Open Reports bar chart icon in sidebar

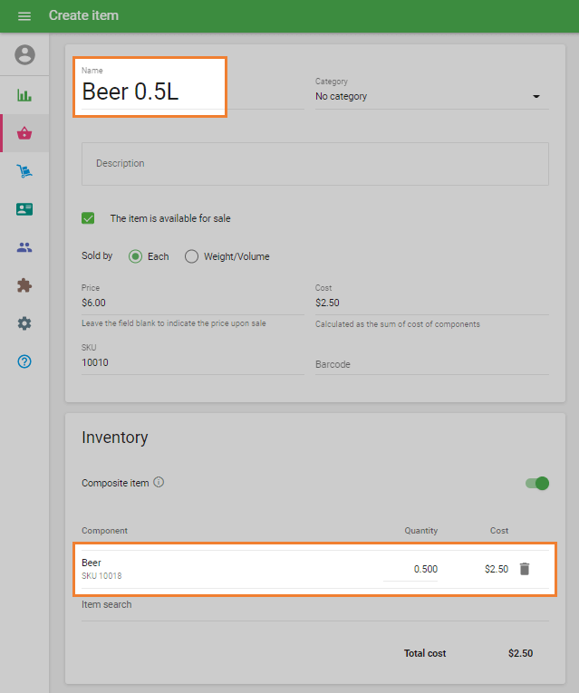24,95
